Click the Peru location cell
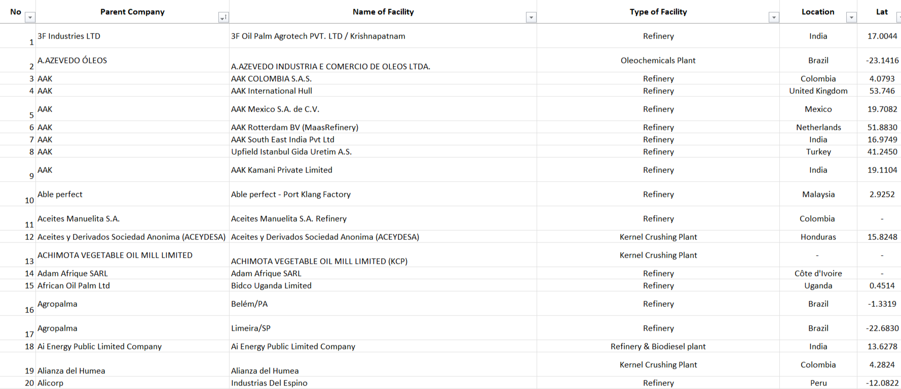The image size is (901, 389). coord(818,383)
